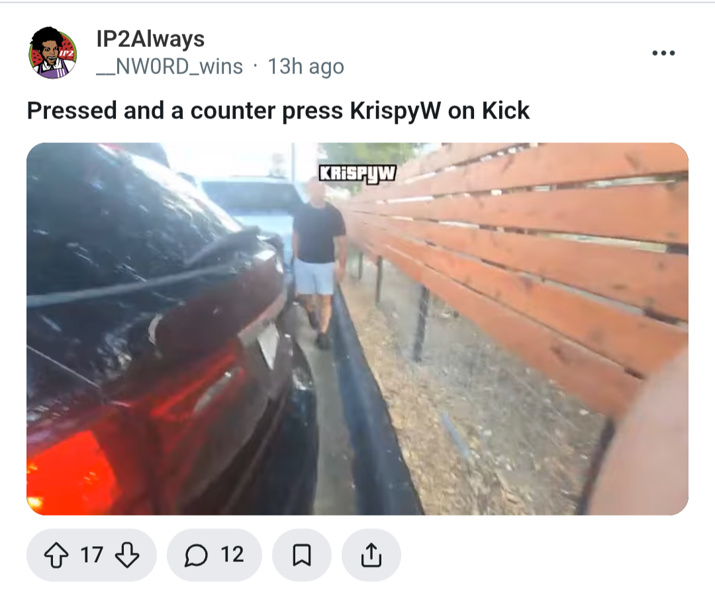Image resolution: width=715 pixels, height=605 pixels.
Task: Upvote the KrispyW post
Action: coord(56,555)
